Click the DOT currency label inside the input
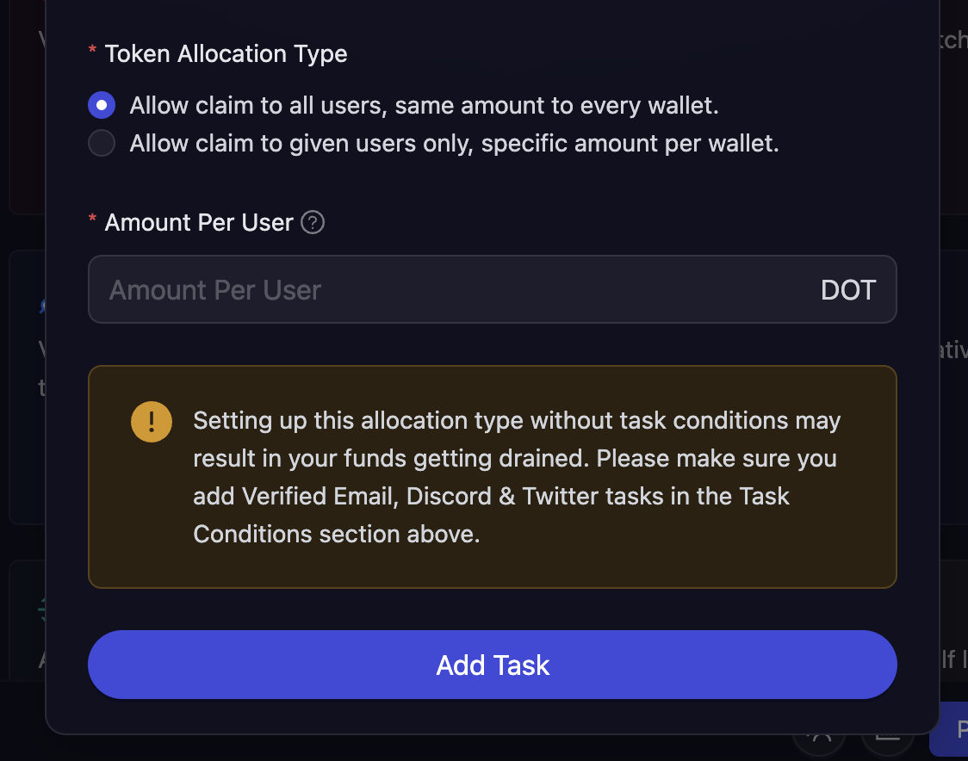The height and width of the screenshot is (761, 968). pos(848,290)
